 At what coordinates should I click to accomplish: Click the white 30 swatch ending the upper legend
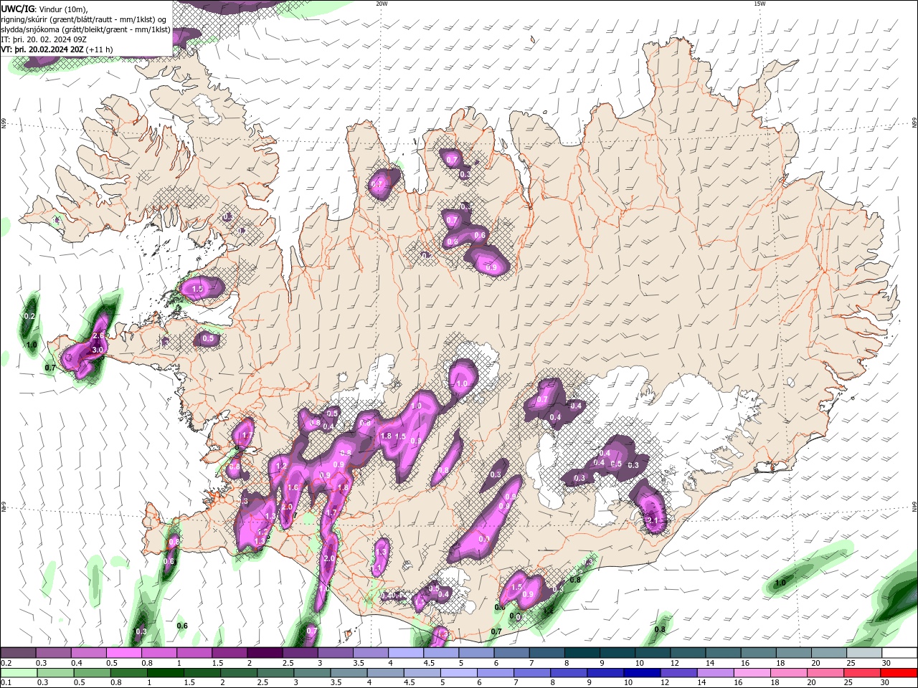point(899,653)
